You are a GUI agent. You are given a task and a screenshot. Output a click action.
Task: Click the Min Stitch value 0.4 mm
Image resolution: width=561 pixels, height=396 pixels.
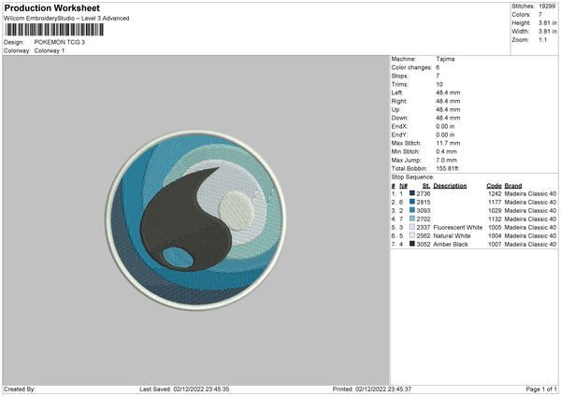click(x=446, y=151)
